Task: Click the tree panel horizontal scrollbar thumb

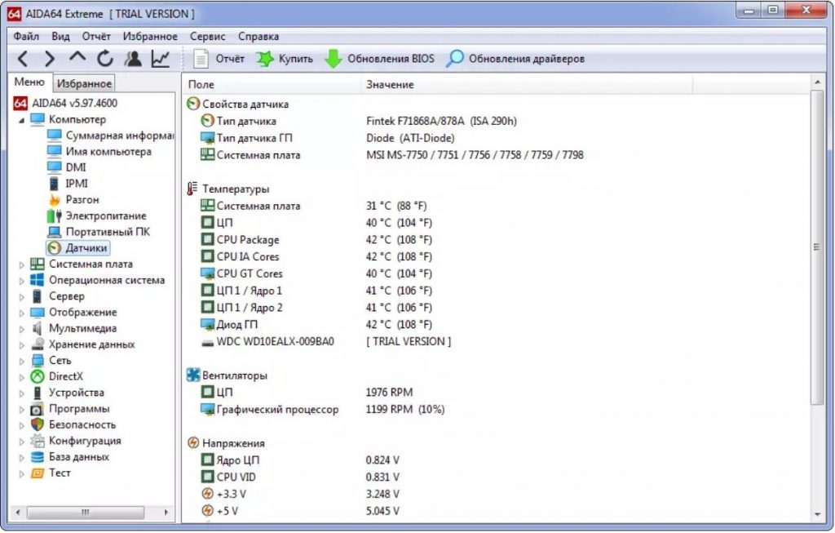Action: coord(85,513)
